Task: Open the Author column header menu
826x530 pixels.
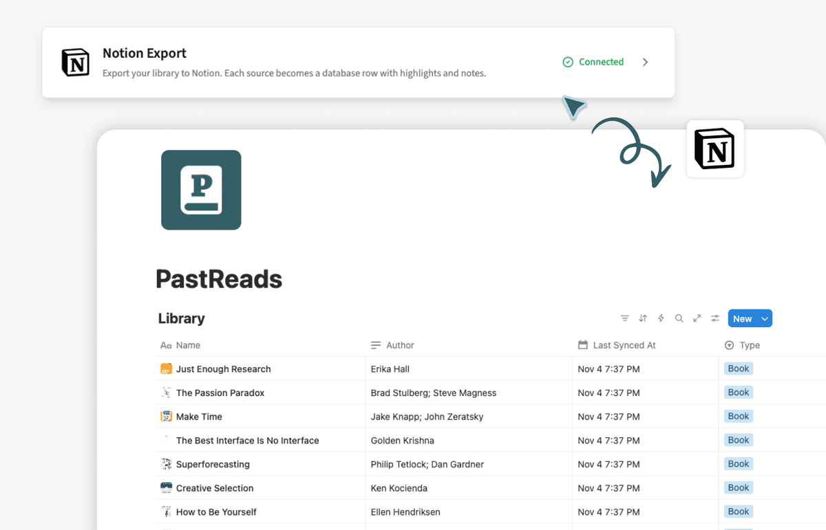Action: coord(399,345)
